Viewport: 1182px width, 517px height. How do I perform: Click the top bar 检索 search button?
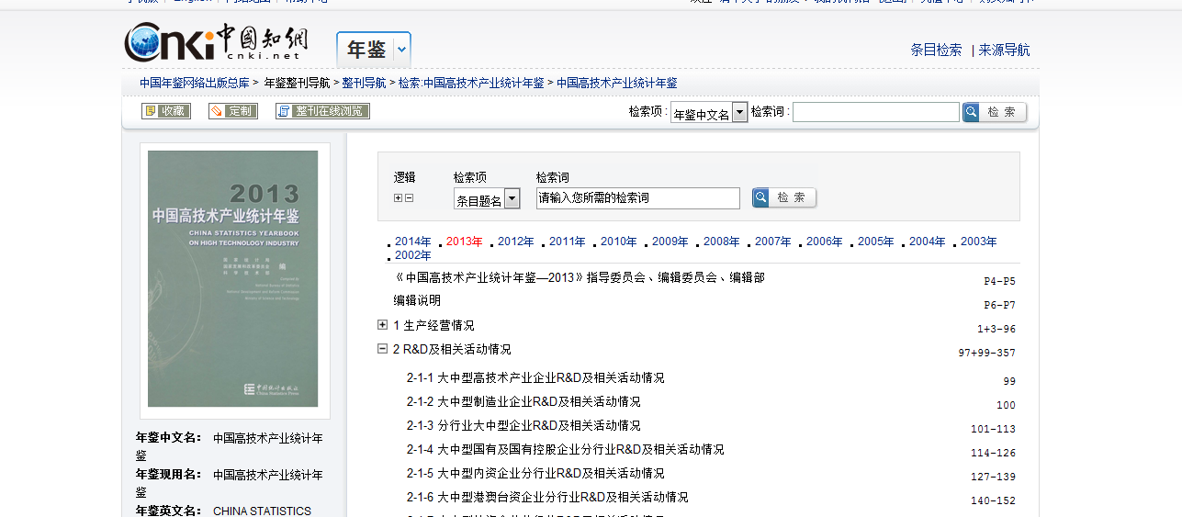tap(995, 112)
